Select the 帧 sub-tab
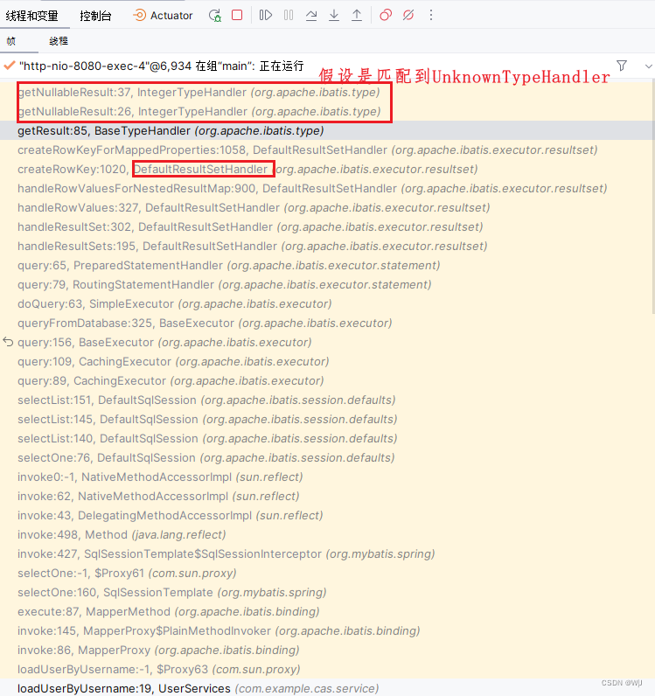The image size is (655, 696). click(11, 41)
